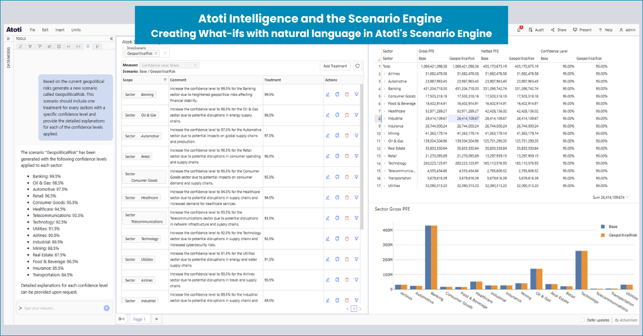643x336 pixels.
Task: Select the pencil tool in the TOOLS toolbar
Action: [x=20, y=47]
